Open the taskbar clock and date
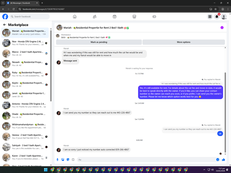231x173 pixels. point(220,170)
